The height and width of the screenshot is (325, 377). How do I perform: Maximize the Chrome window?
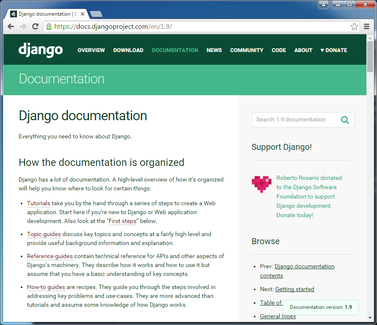tap(349, 4)
